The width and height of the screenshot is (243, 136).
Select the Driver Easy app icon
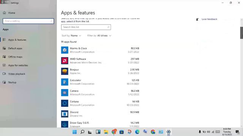(x=65, y=124)
